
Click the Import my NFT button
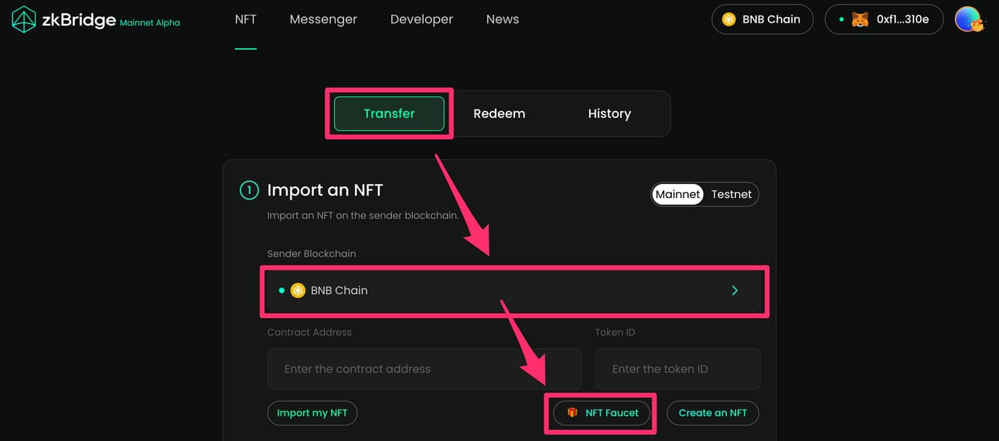(x=312, y=413)
